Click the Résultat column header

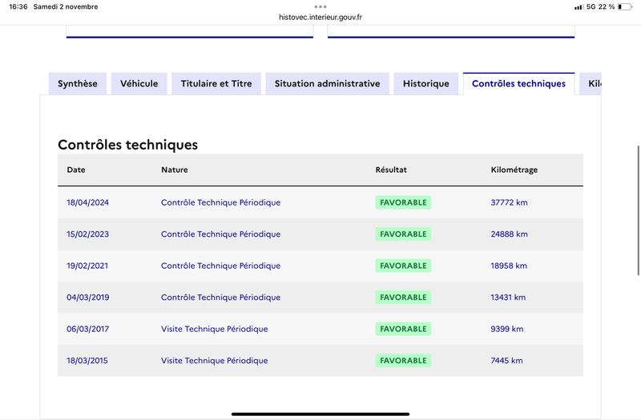391,170
